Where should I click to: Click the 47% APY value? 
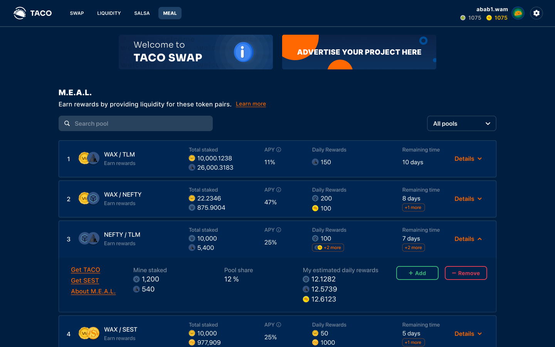[271, 202]
